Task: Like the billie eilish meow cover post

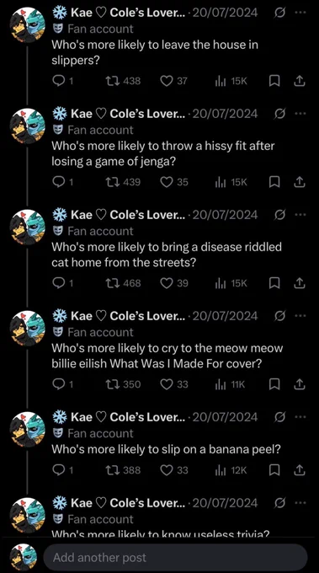Action: (x=174, y=384)
